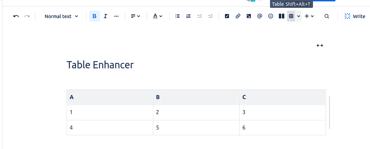Click the AI Write button

(355, 16)
